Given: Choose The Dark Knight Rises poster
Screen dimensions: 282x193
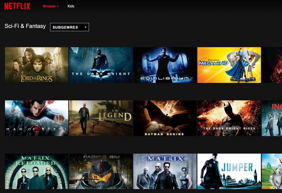Looking at the screenshot, I should (x=229, y=118).
